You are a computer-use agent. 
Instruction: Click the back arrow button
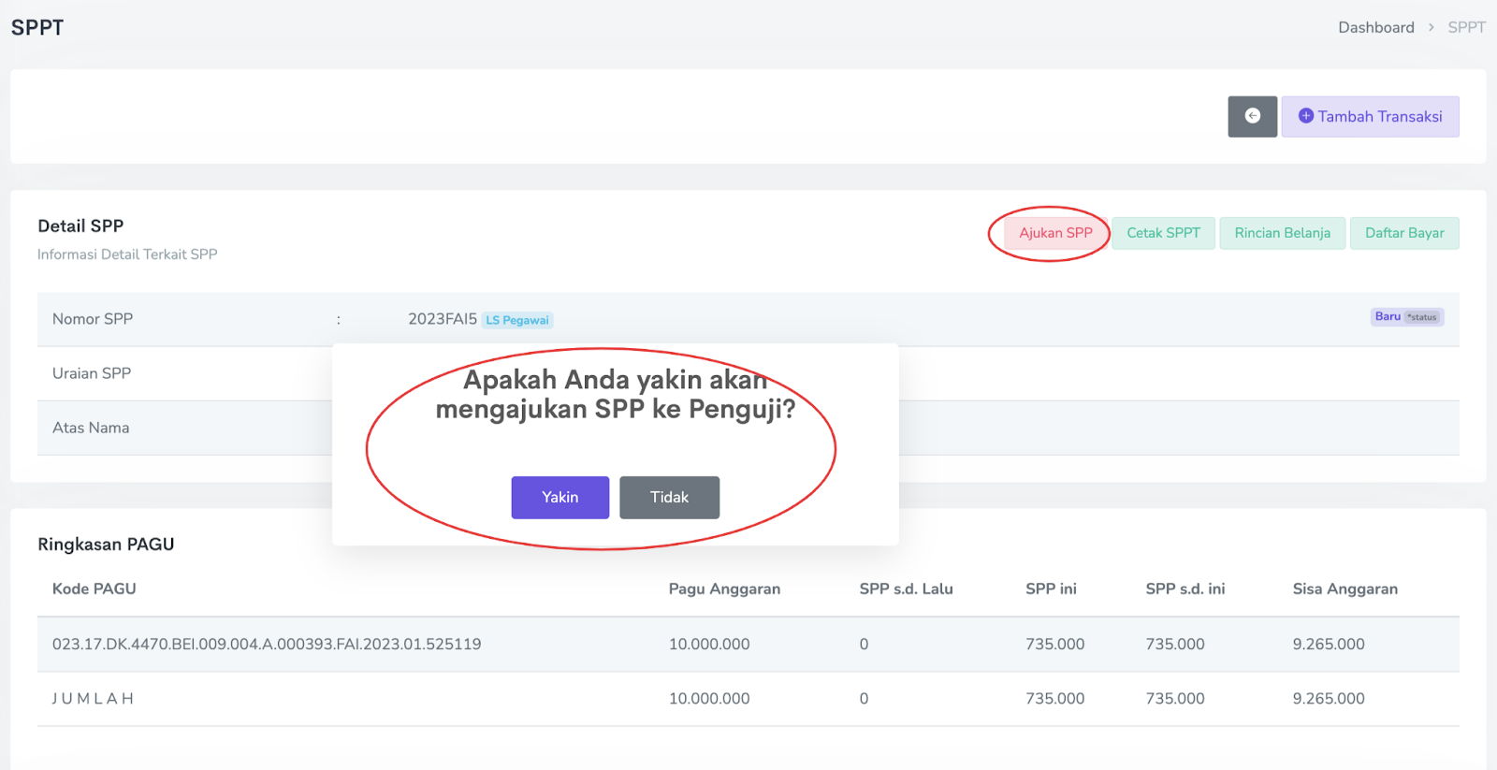(1252, 117)
